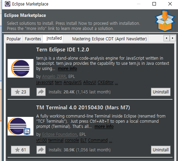Click the Tern Eclipse IDE logo thumbnail
This screenshot has height=161, width=178.
(x=20, y=68)
